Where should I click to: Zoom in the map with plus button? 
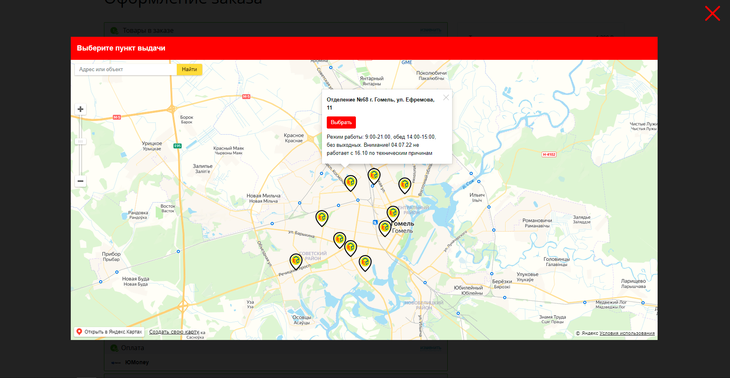click(80, 109)
